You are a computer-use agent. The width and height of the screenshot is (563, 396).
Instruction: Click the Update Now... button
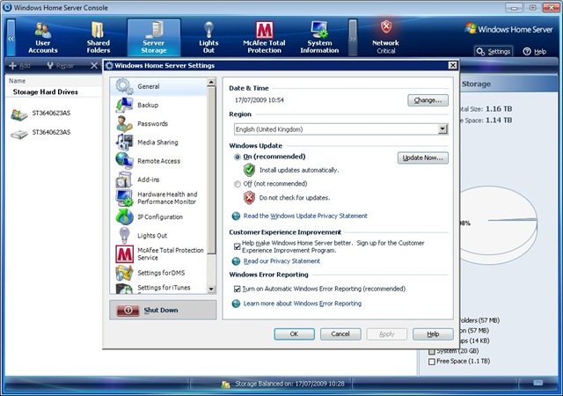(x=423, y=158)
